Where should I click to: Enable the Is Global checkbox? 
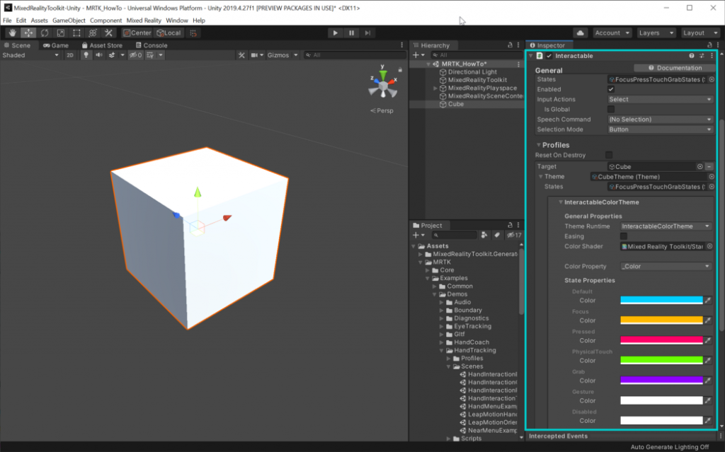610,109
